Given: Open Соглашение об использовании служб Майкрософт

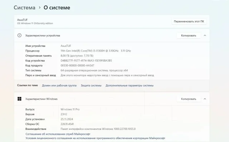Looking at the screenshot, I should [58, 134].
